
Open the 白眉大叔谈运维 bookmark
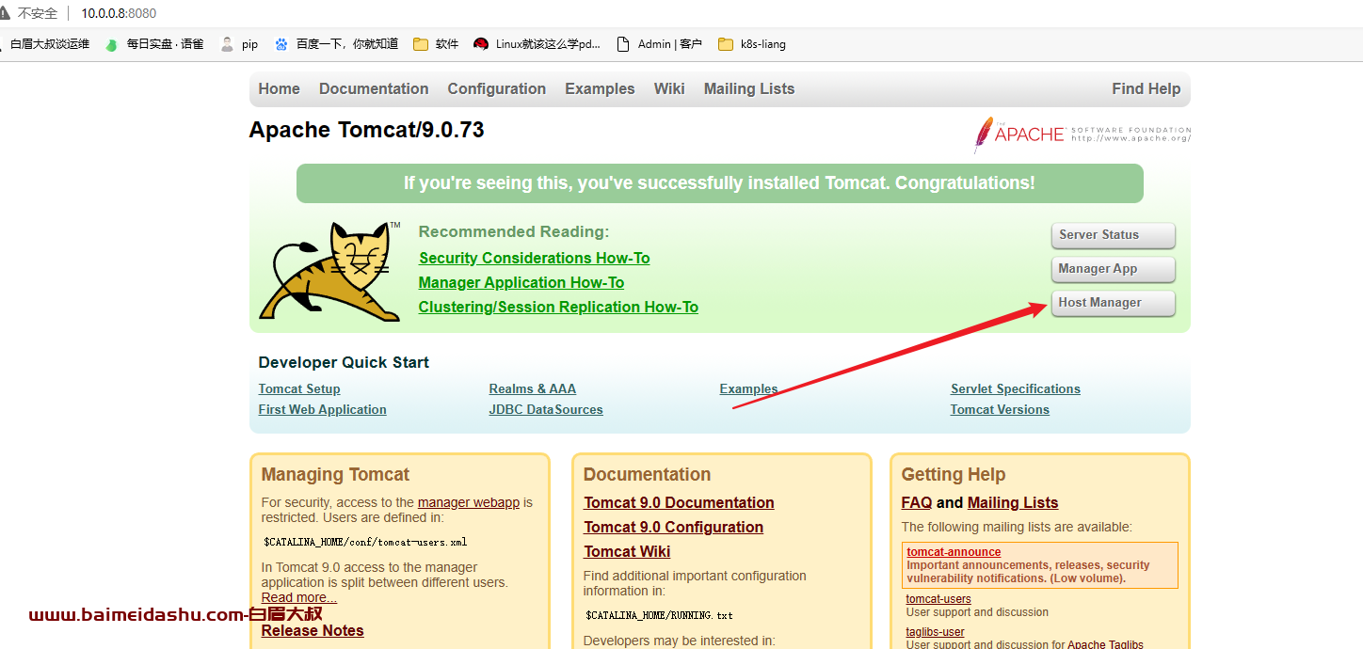[46, 44]
